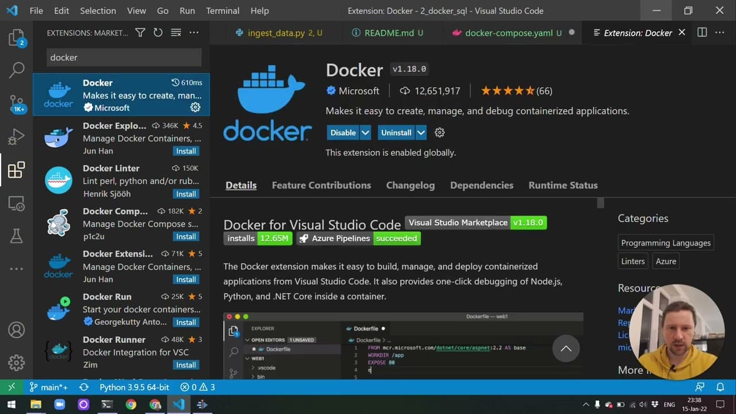
Task: Click the details page vertical scrollbar
Action: tap(600, 202)
